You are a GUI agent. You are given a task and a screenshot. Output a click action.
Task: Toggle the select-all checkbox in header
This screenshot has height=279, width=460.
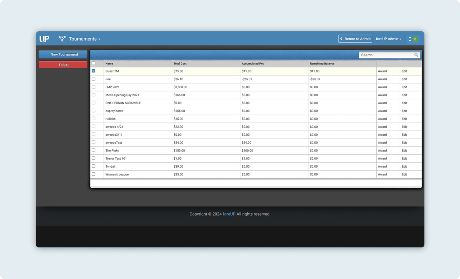93,63
